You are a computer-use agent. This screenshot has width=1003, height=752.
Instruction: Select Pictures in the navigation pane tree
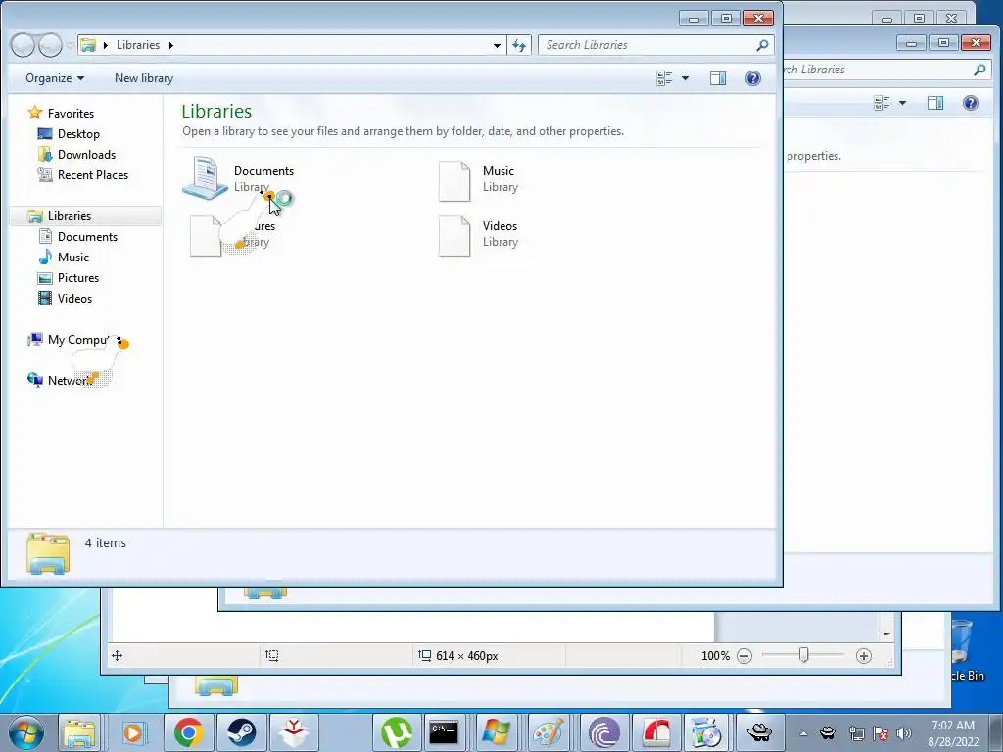(78, 277)
